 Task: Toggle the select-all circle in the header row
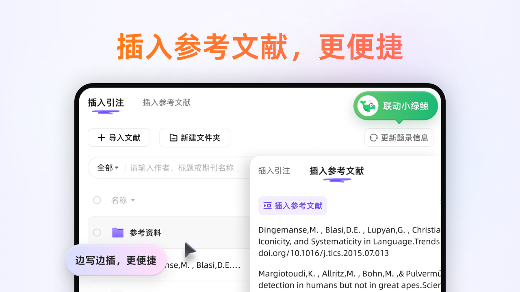[x=97, y=200]
